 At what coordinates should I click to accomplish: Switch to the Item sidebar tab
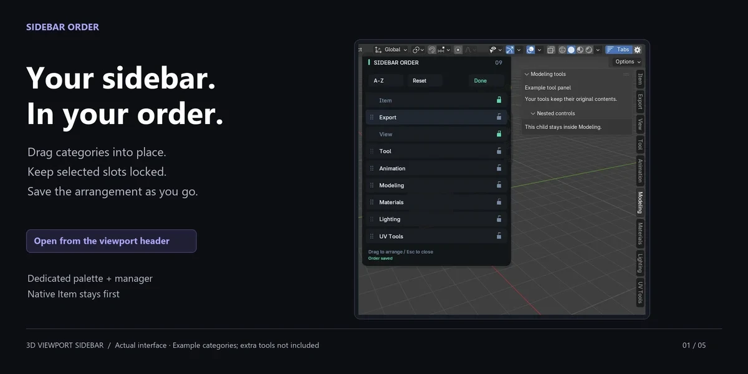(640, 79)
